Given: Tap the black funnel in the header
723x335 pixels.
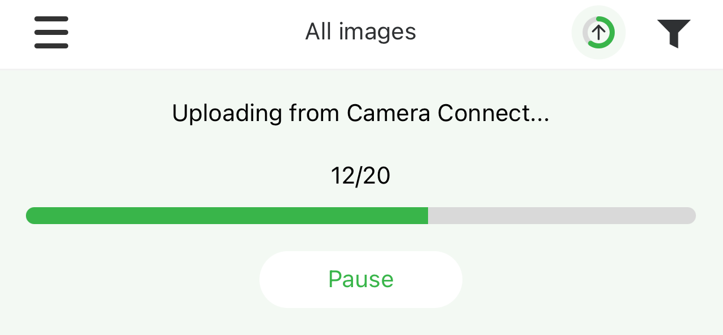Looking at the screenshot, I should (x=673, y=33).
